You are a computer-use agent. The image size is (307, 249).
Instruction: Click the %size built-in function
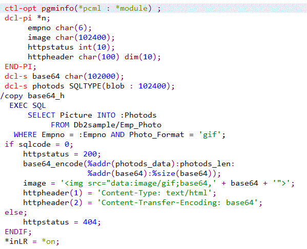coord(163,174)
